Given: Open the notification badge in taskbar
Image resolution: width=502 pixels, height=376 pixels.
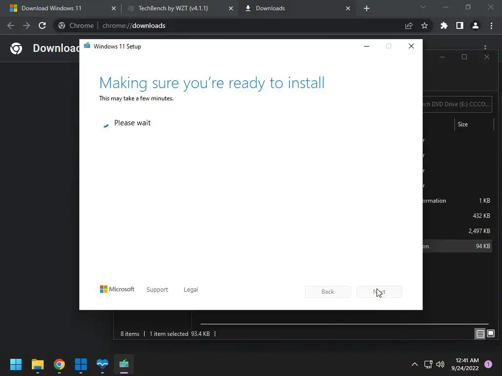Looking at the screenshot, I should coord(488,364).
